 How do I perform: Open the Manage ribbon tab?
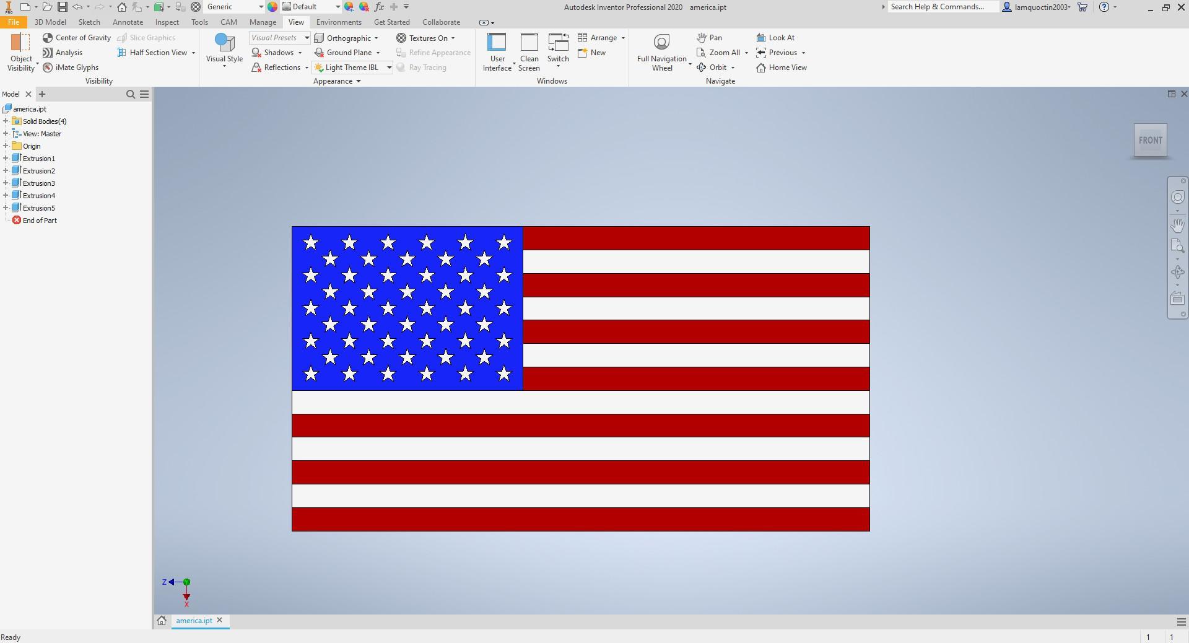click(263, 22)
